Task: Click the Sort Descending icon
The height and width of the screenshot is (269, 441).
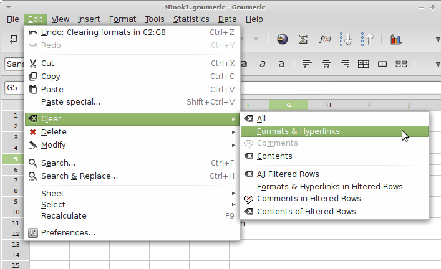Action: pos(367,39)
